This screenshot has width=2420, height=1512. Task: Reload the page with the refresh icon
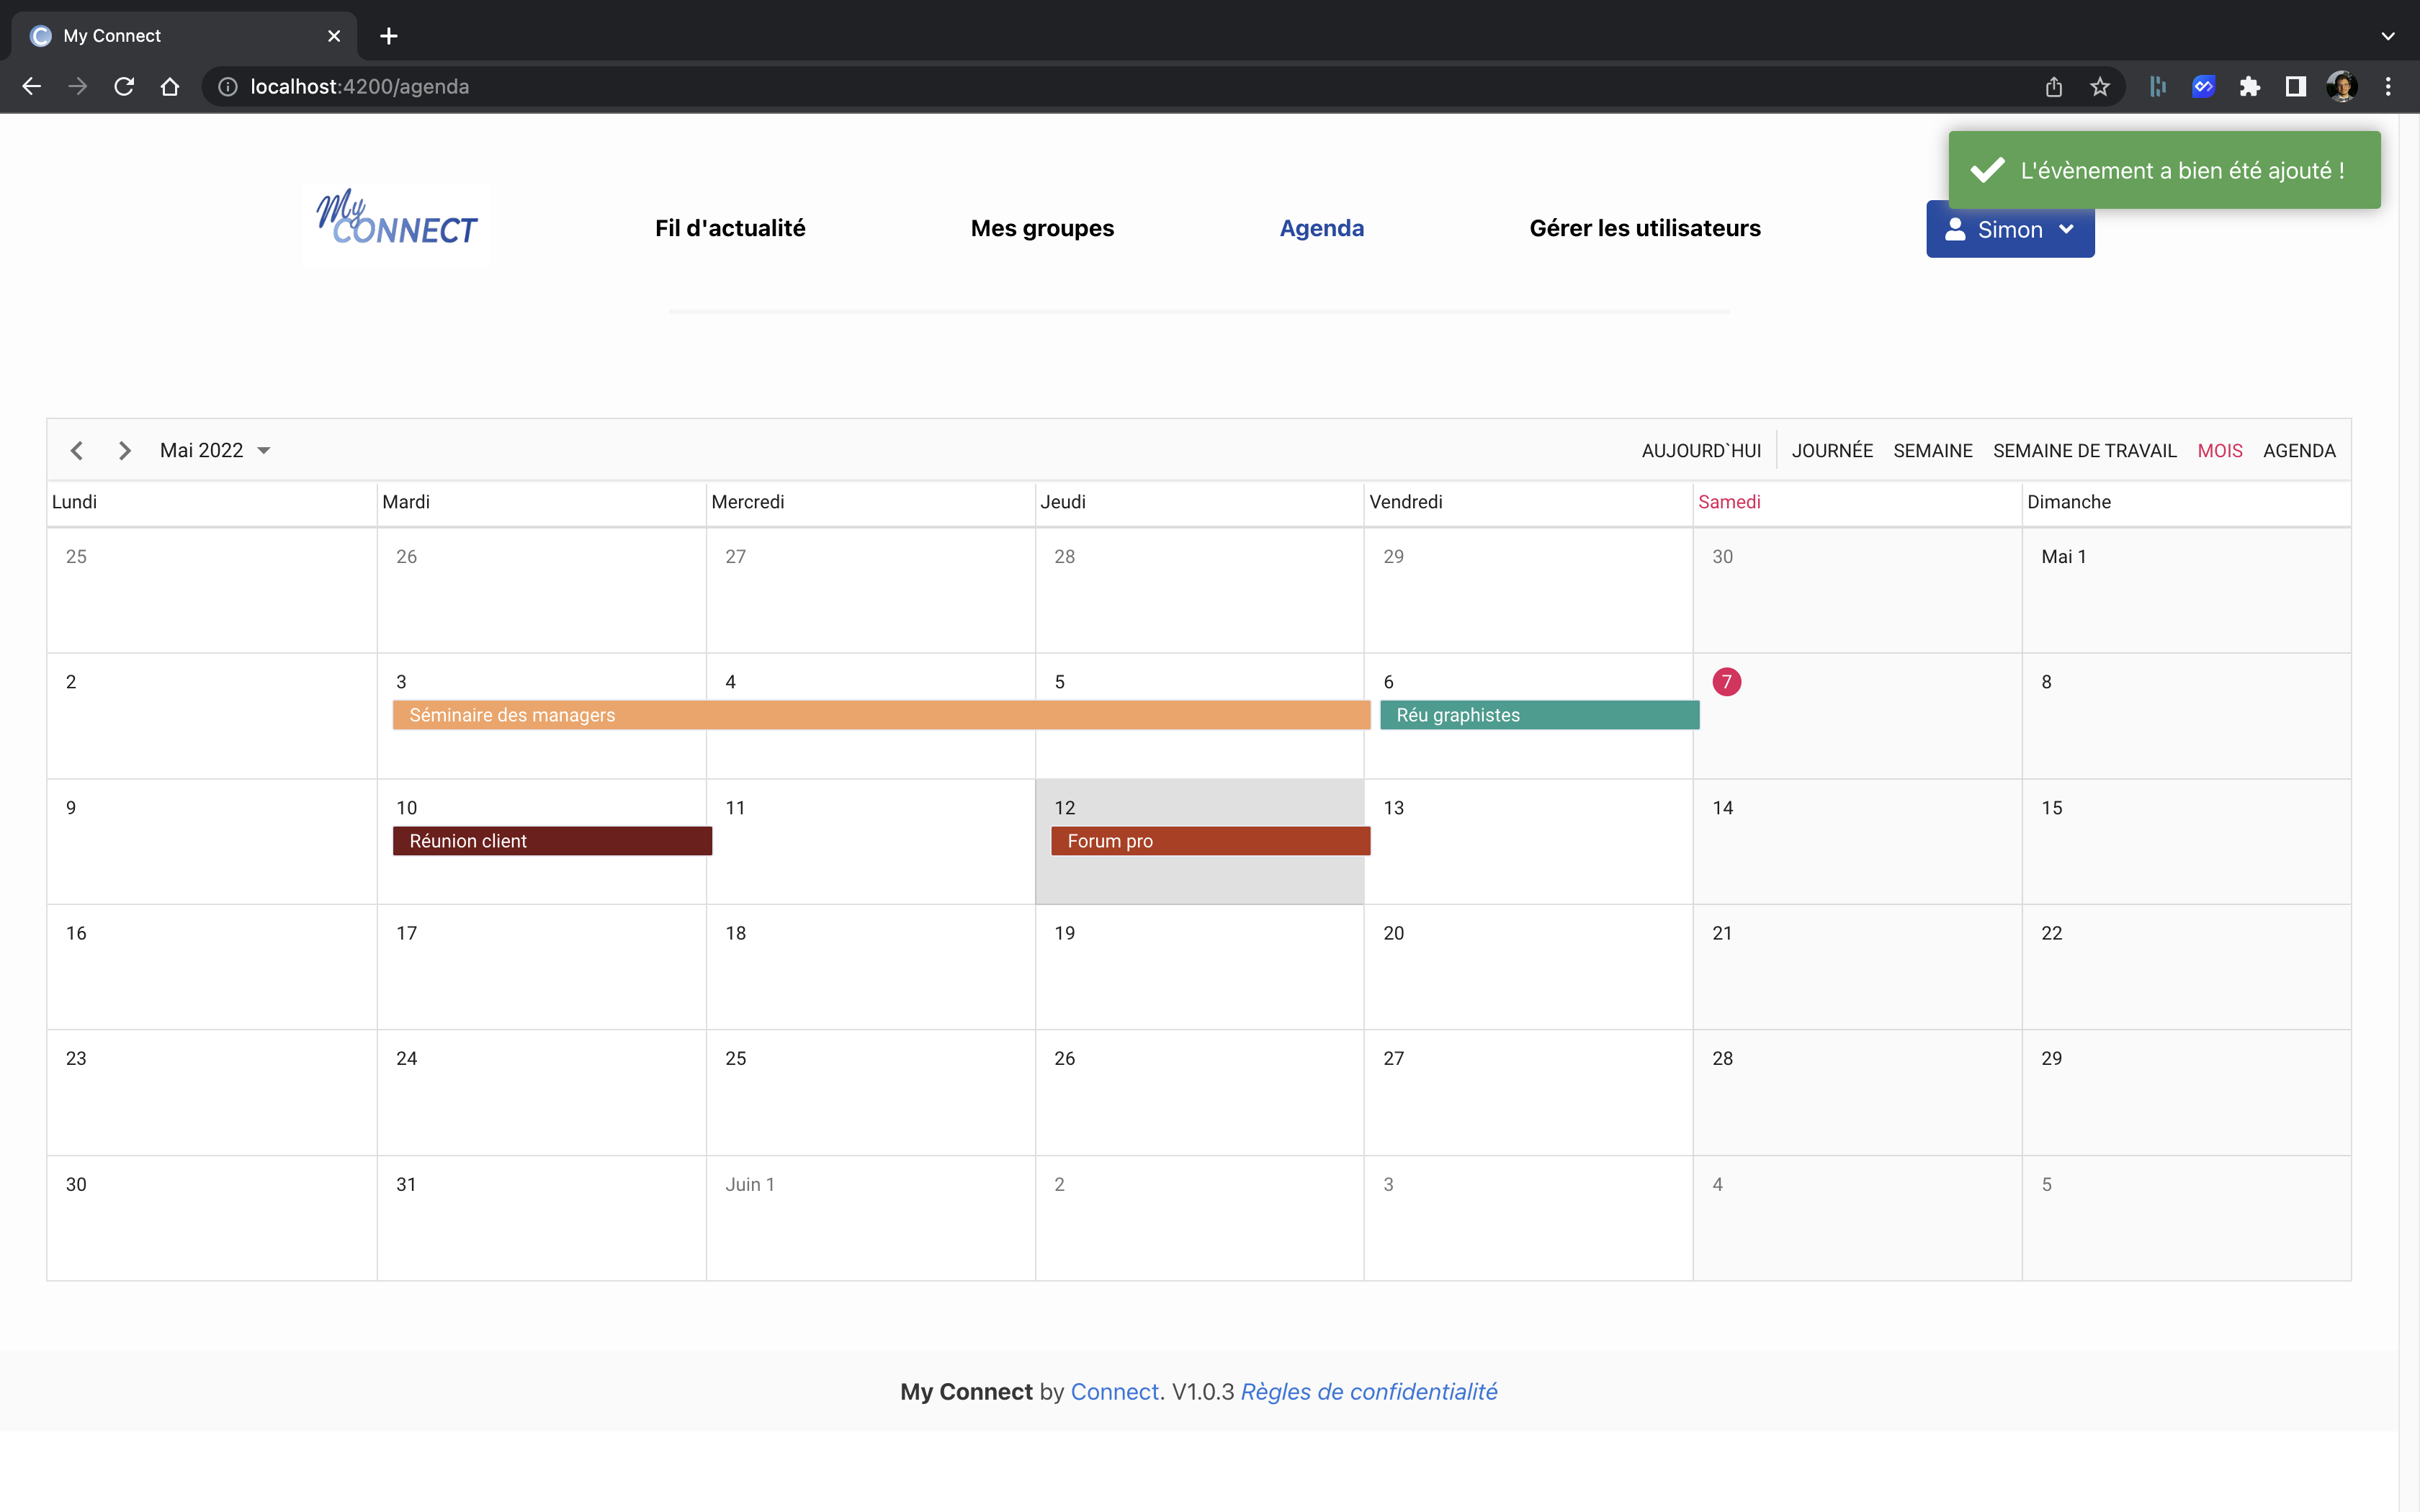[124, 86]
